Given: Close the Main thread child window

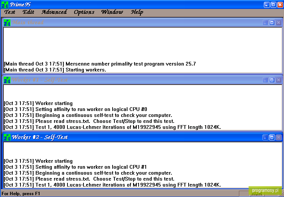Looking at the screenshot, I should click(278, 23).
